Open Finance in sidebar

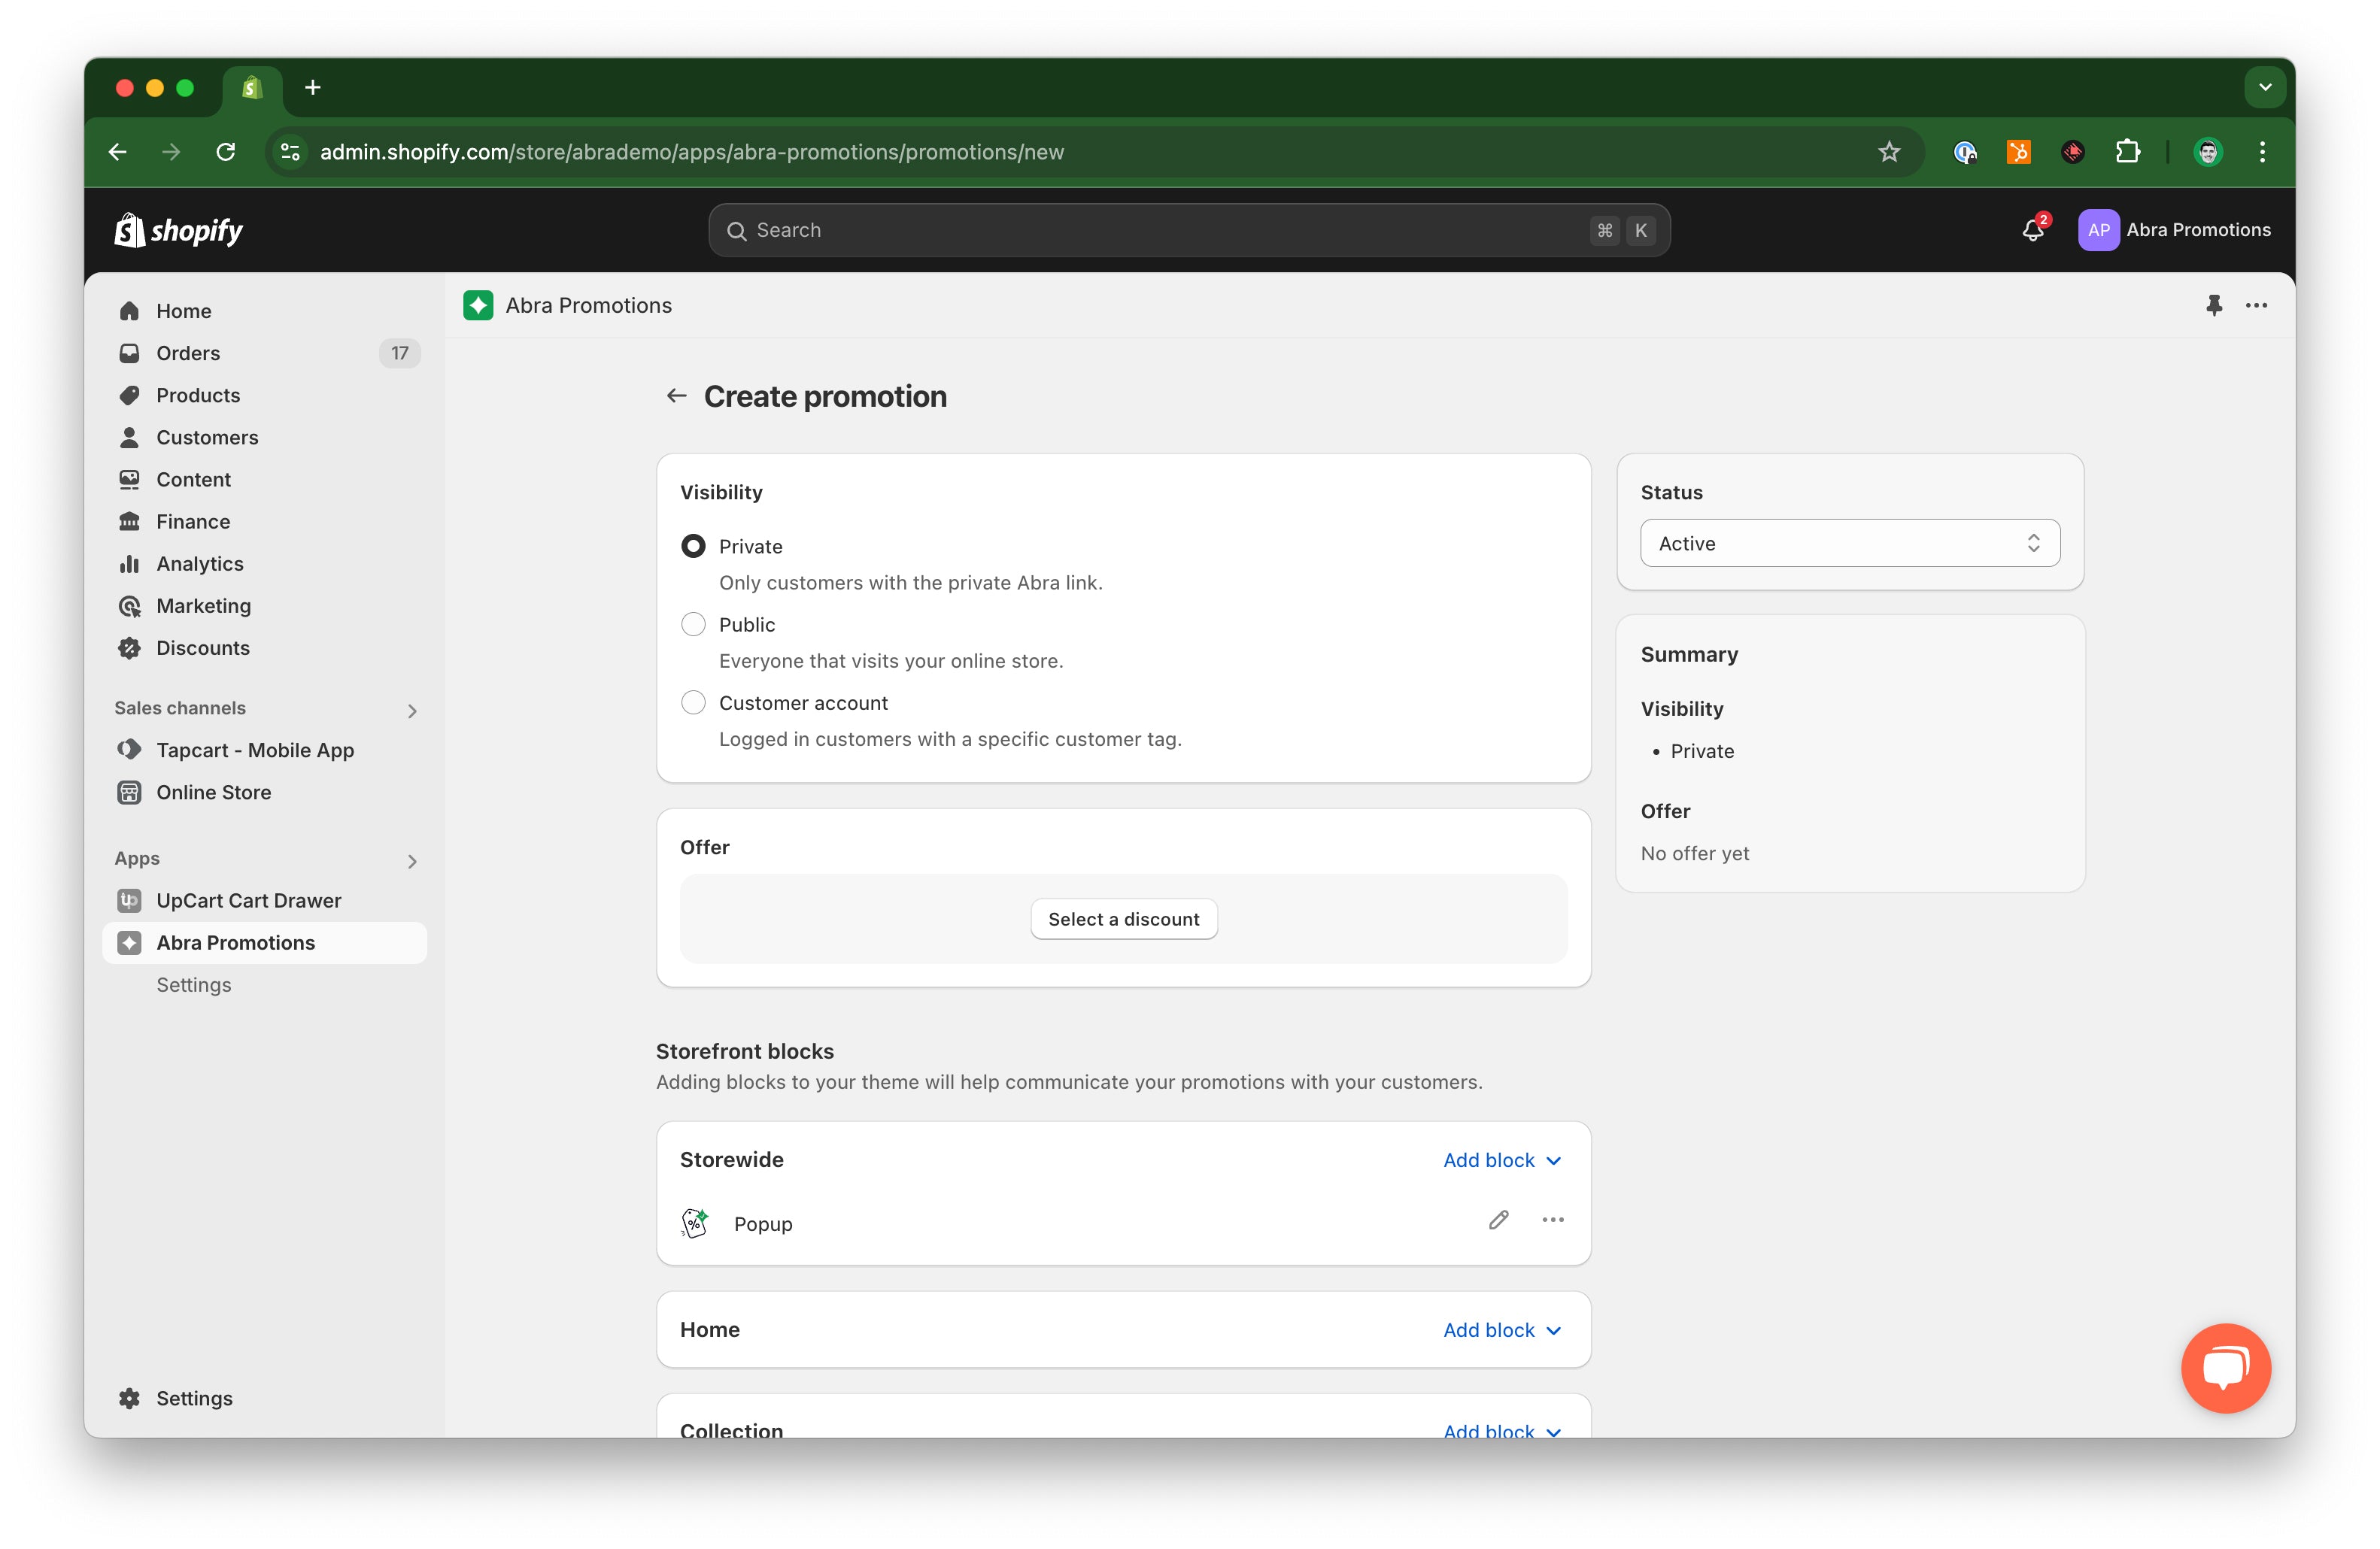click(x=264, y=520)
